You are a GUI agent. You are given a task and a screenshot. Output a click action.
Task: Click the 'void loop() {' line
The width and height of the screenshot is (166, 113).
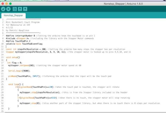pyautogui.click(x=16, y=84)
